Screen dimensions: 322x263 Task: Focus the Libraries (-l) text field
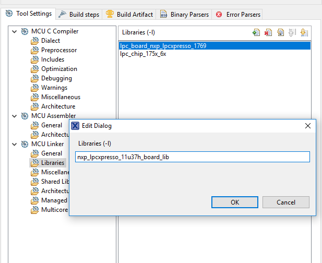pyautogui.click(x=193, y=157)
